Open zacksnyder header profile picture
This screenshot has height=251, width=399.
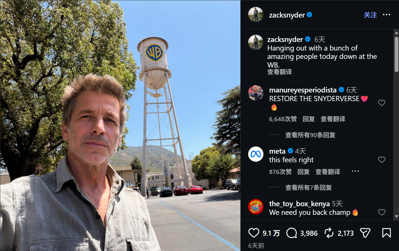[256, 14]
